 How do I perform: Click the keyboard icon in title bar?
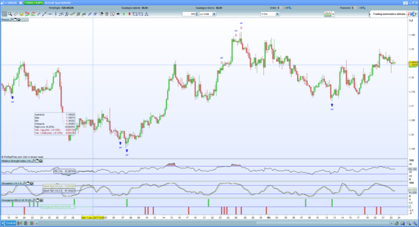click(405, 3)
